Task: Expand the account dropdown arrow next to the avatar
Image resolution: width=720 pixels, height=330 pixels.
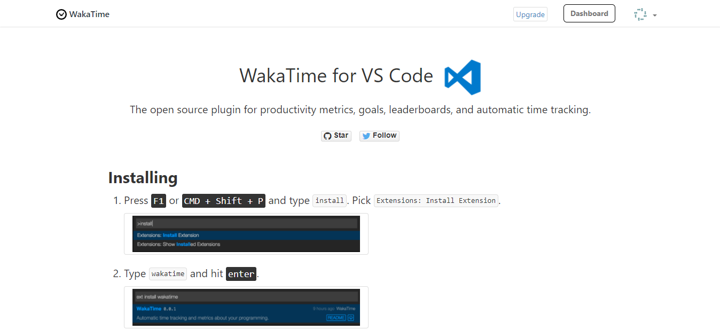Action: 655,15
